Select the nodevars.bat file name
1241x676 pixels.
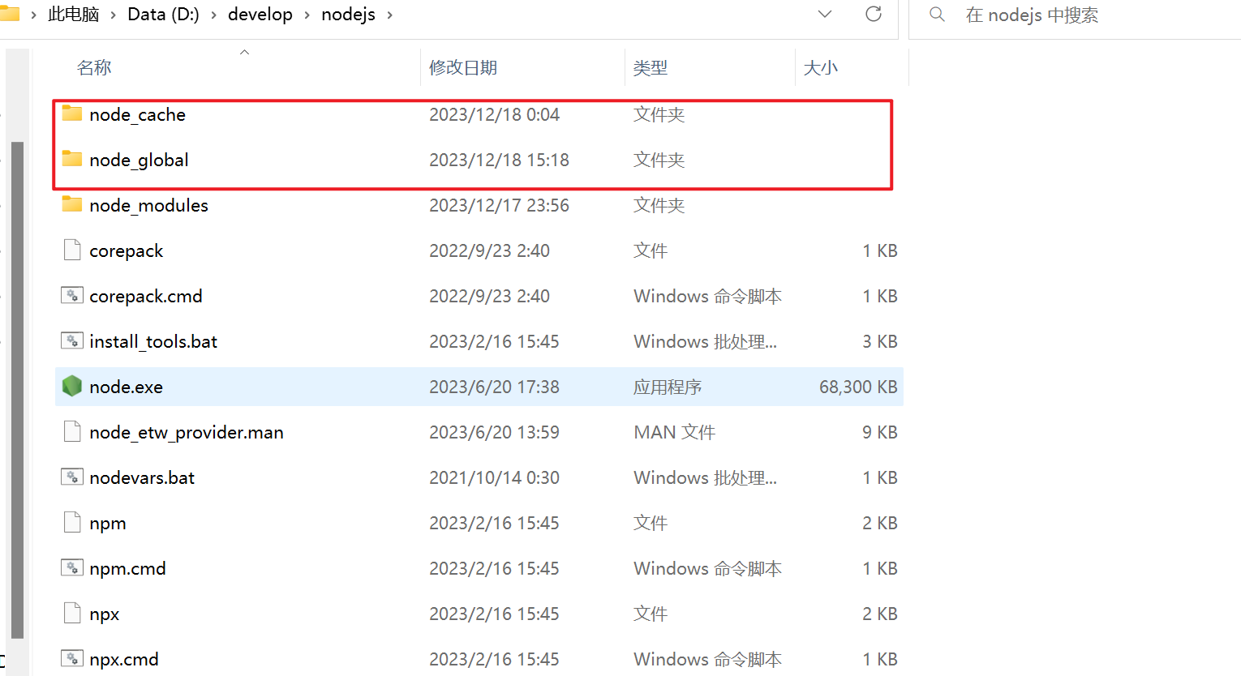[143, 477]
